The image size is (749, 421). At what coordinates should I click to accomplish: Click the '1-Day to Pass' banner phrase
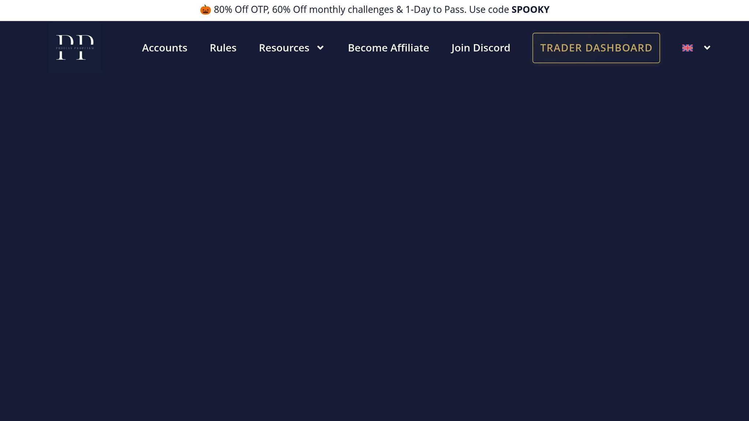click(436, 10)
